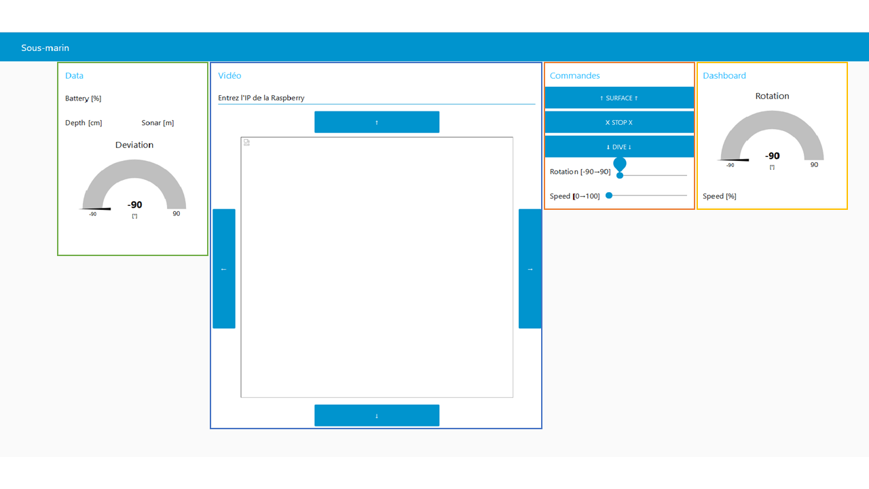Click the Battery [%] label
This screenshot has width=869, height=489.
click(x=84, y=98)
